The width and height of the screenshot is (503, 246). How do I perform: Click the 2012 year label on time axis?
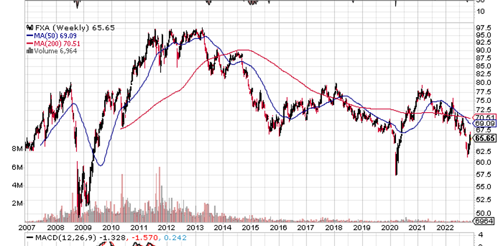point(167,227)
